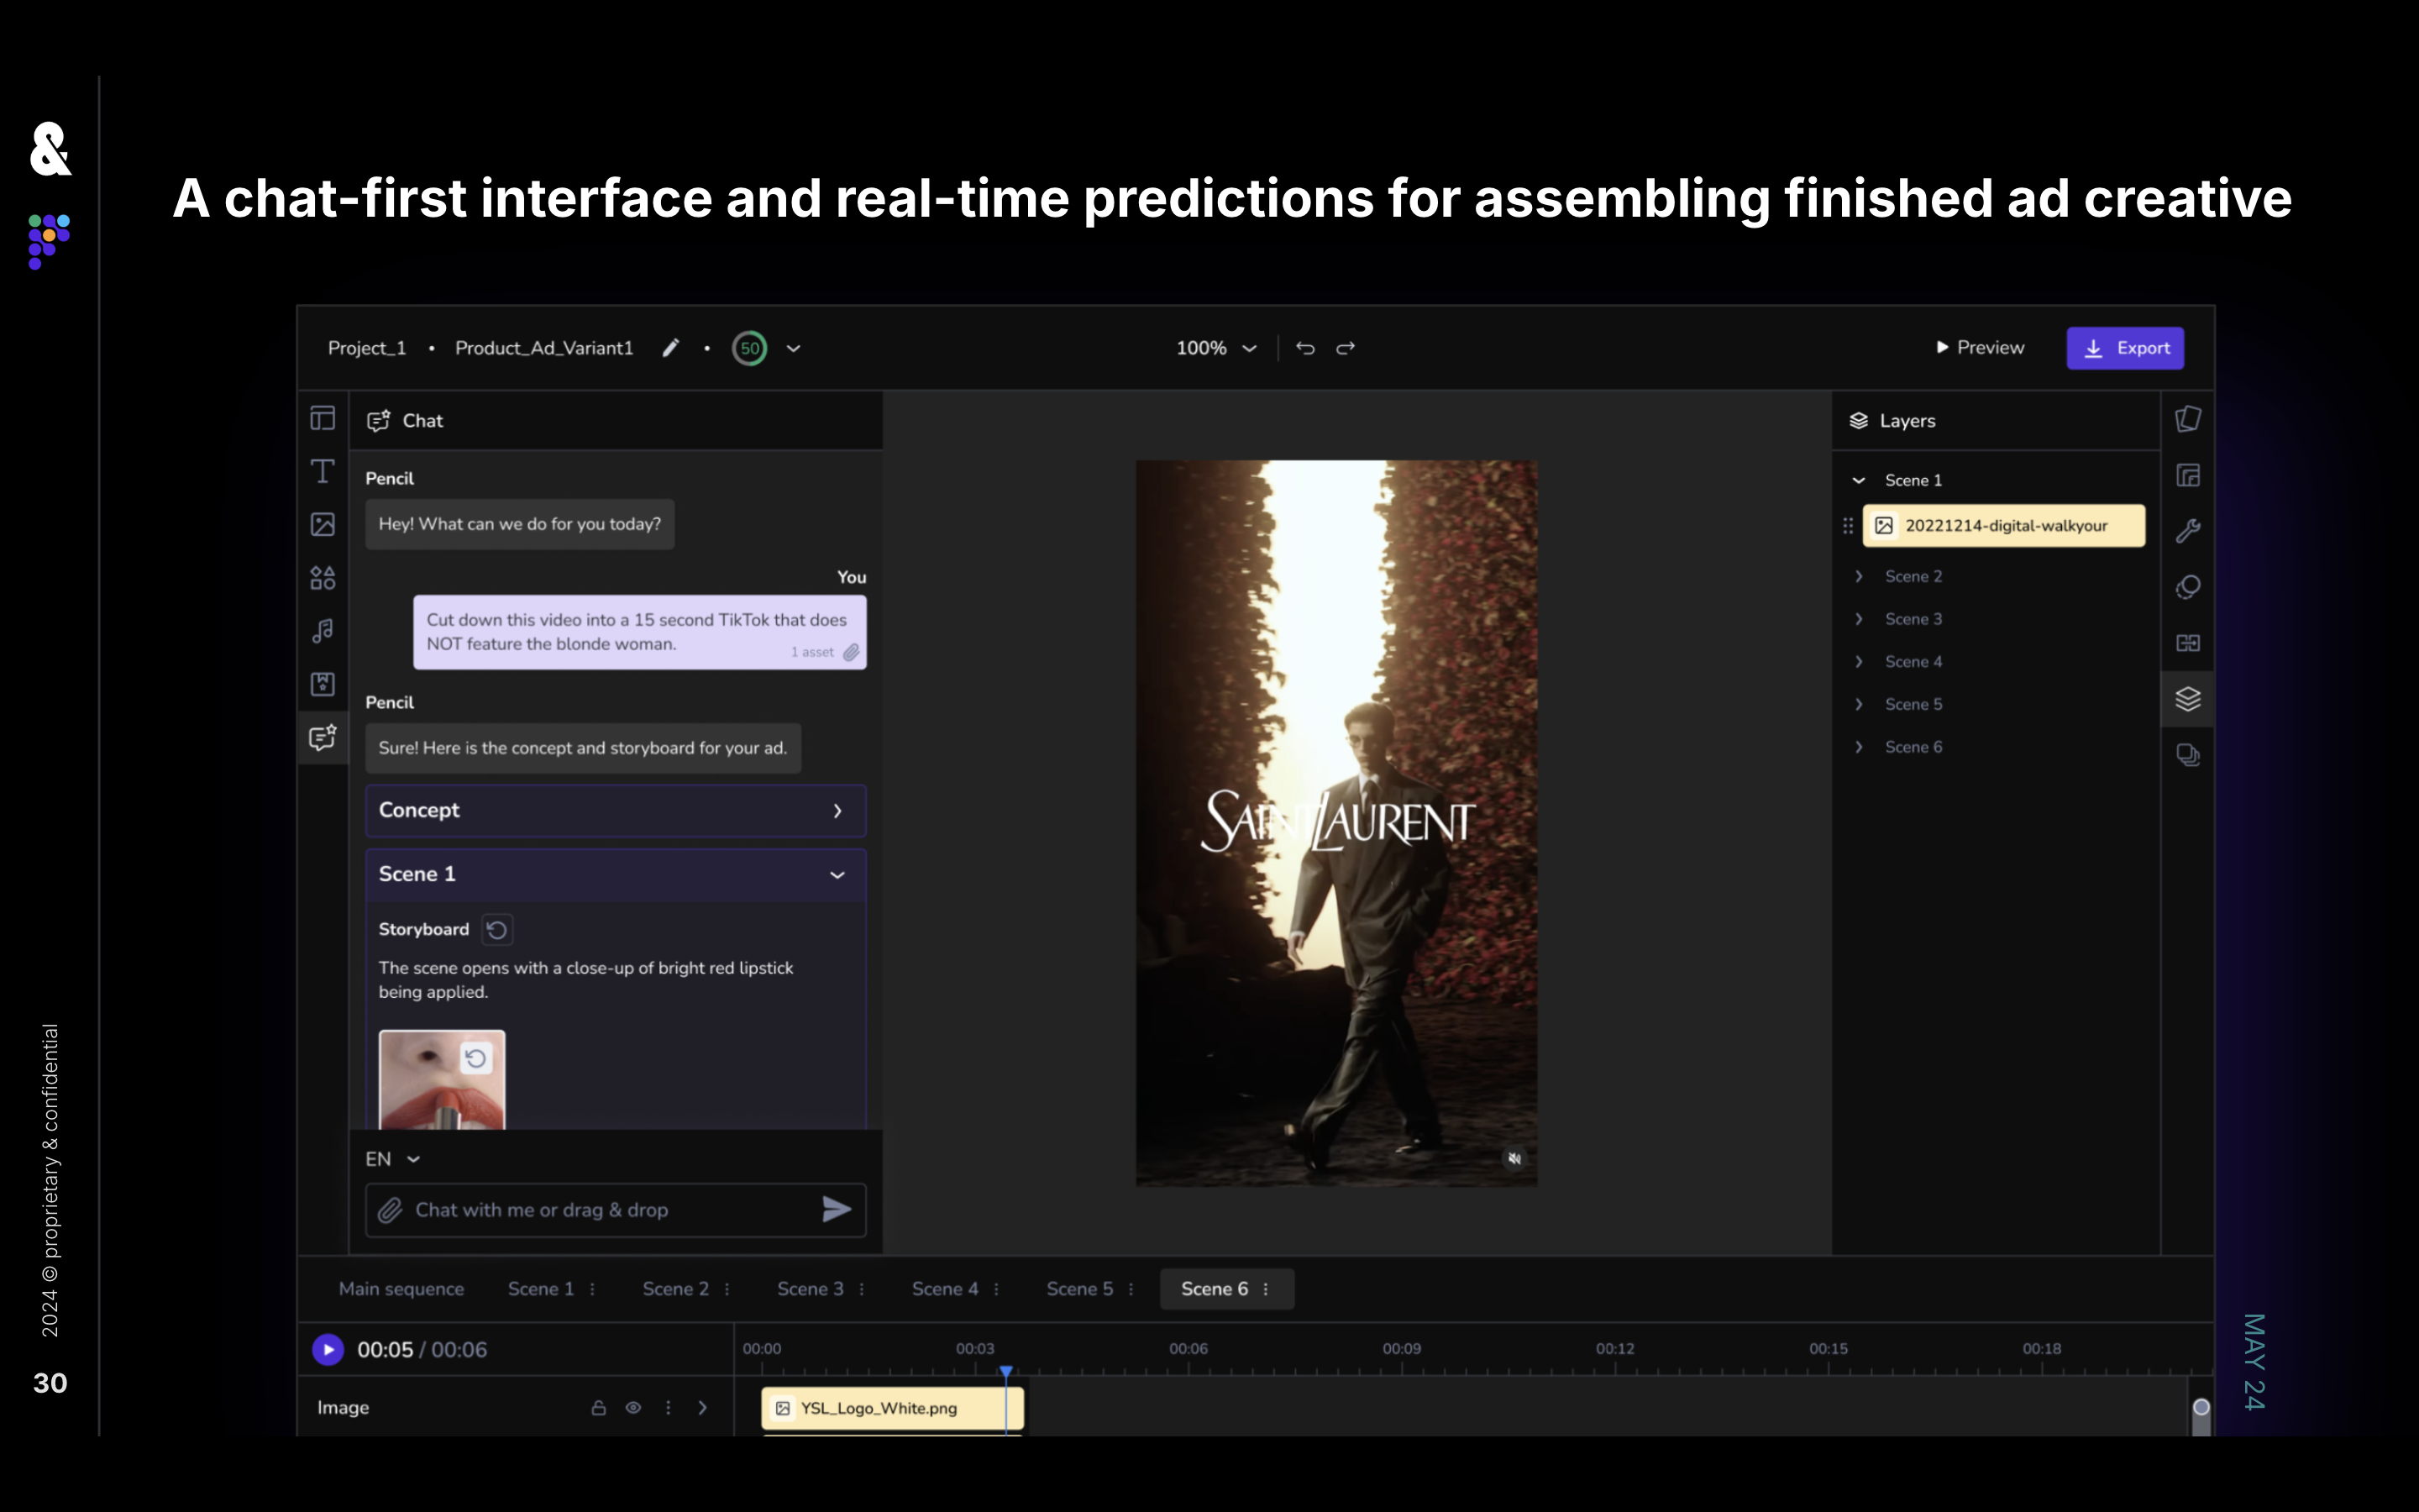Switch to the Scene 3 timeline tab

pos(810,1289)
